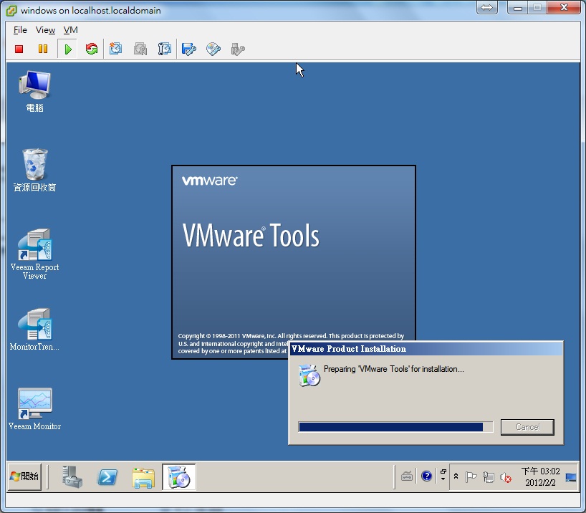Cancel the VMware Tools preparation
The width and height of the screenshot is (586, 513).
tap(527, 427)
